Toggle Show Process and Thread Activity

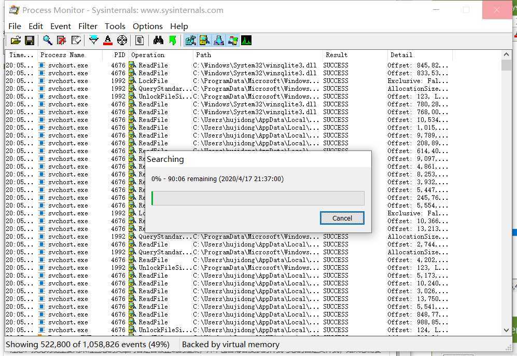[233, 40]
